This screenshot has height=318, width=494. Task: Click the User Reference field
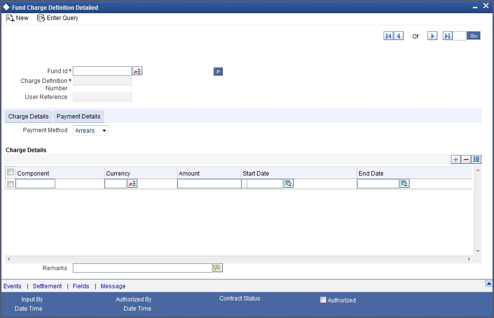pos(103,97)
